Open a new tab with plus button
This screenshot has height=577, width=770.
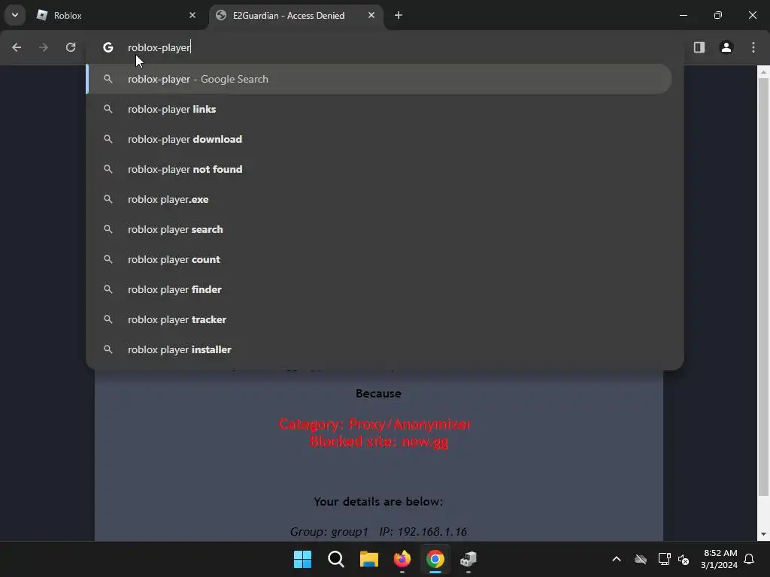coord(399,15)
